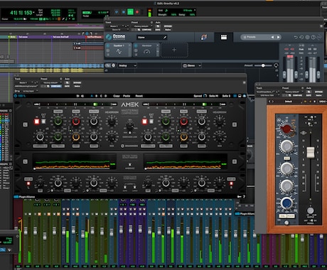Click the right R channel button on AMEK
The height and width of the screenshot is (270, 327).
coord(235,124)
